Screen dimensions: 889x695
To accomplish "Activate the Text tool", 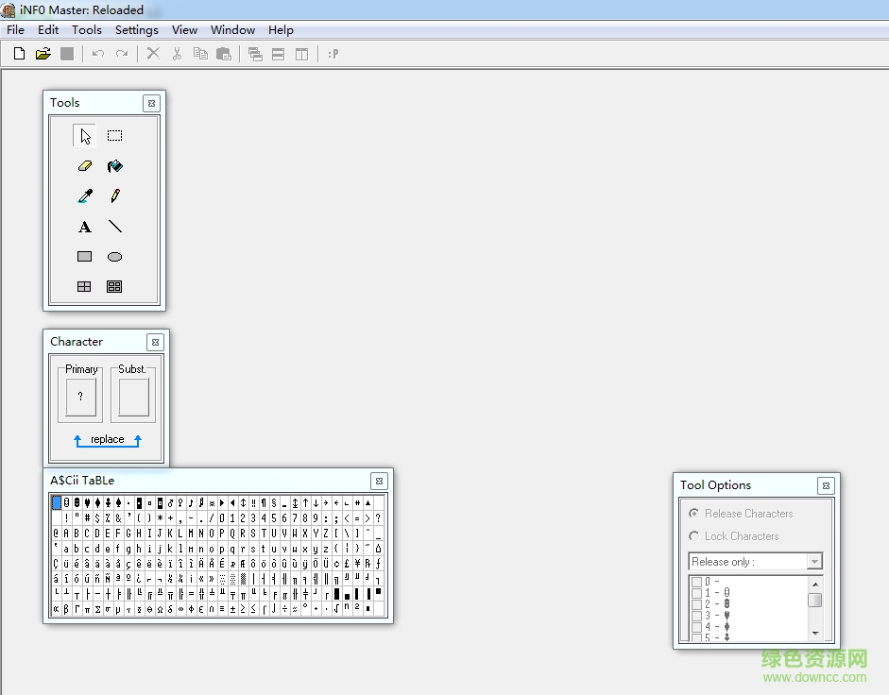I will 84,227.
